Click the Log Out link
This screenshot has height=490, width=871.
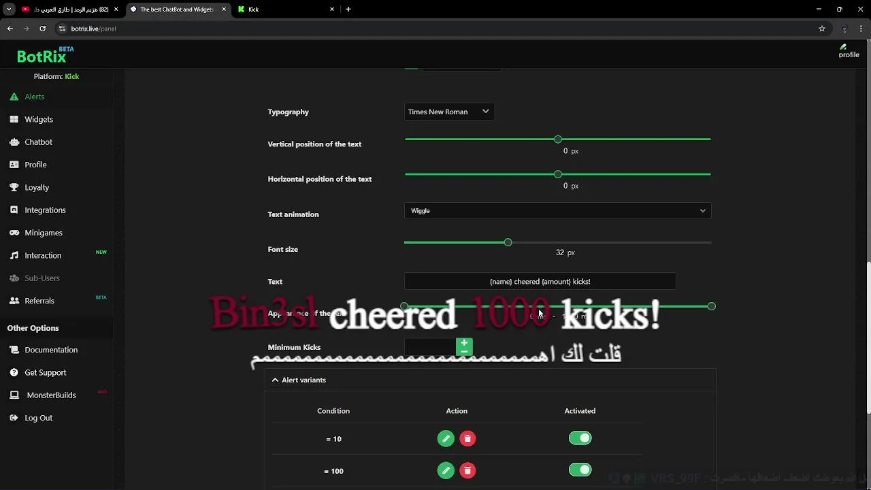click(x=38, y=418)
